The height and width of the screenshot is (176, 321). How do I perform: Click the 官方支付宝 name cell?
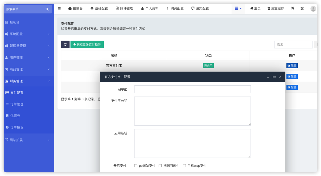click(x=114, y=66)
